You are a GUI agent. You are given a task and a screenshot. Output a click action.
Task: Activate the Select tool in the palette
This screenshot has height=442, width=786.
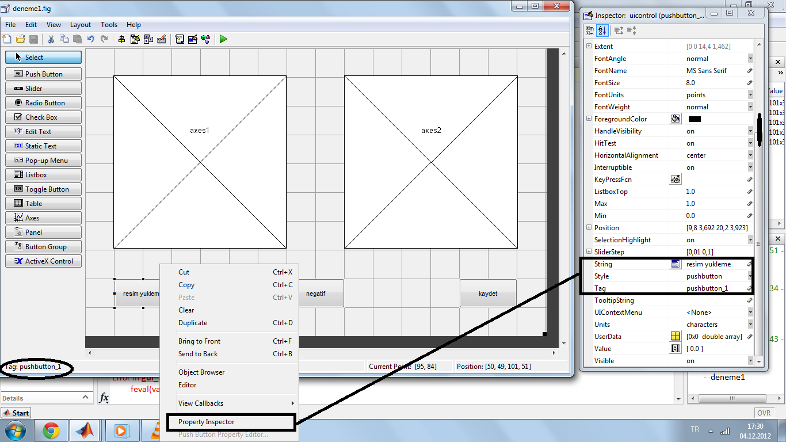click(x=43, y=57)
